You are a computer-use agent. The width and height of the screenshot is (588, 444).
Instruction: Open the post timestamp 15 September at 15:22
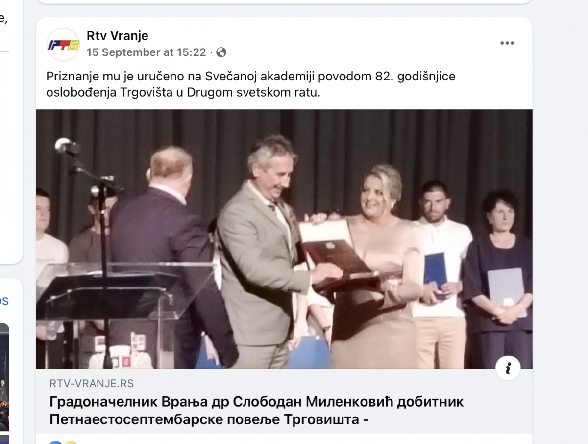[146, 52]
